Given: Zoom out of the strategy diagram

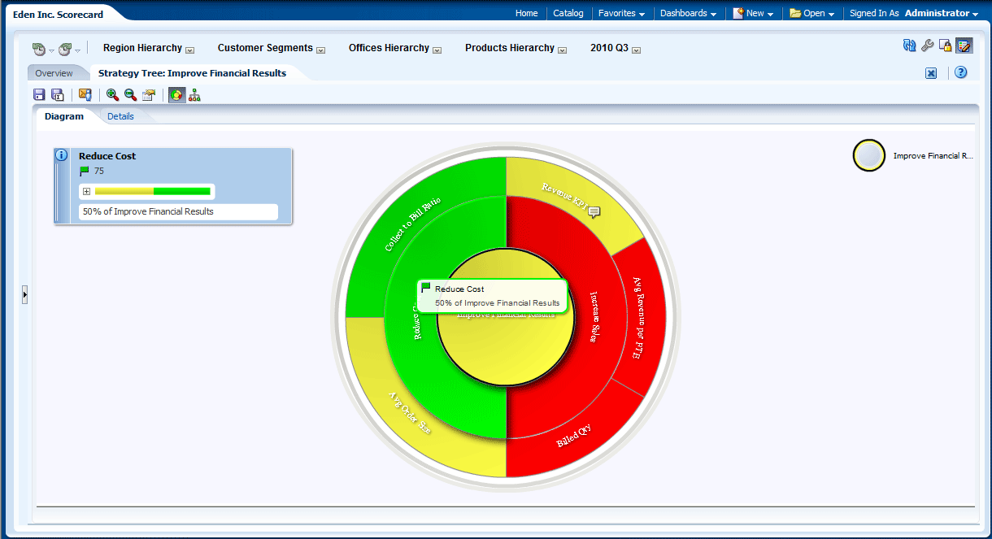Looking at the screenshot, I should point(130,95).
